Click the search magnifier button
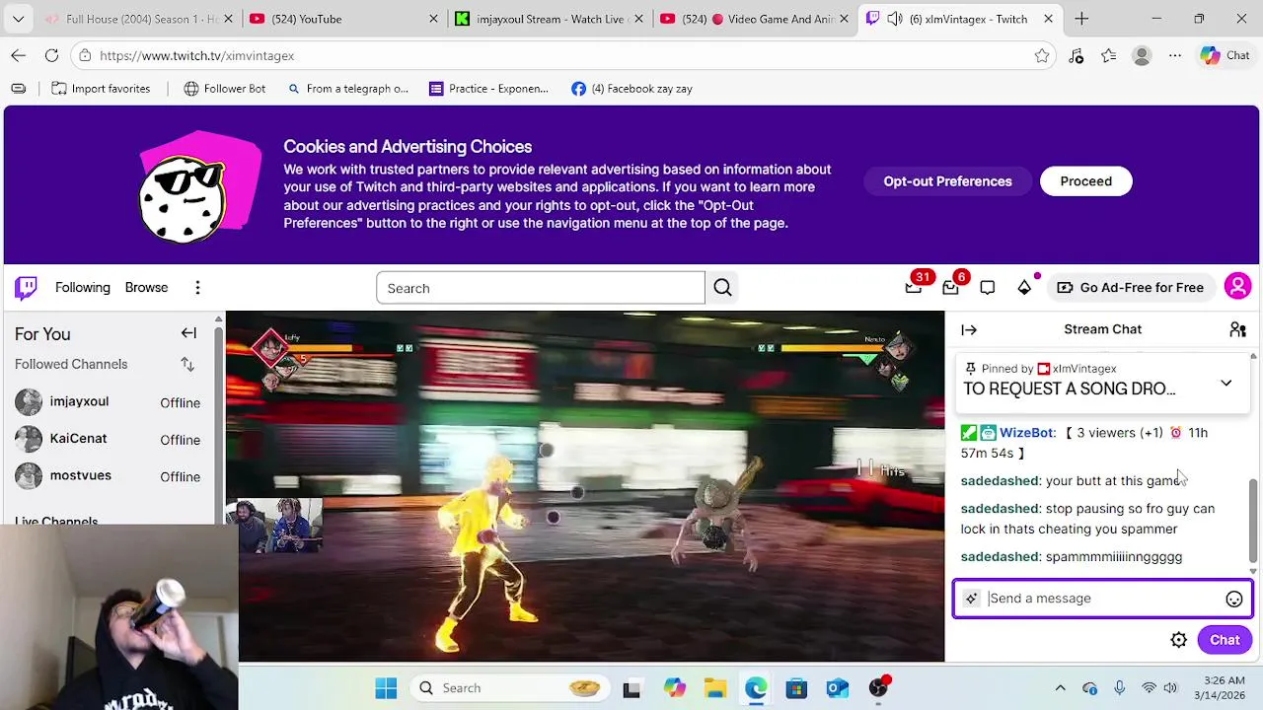1263x710 pixels. (722, 288)
